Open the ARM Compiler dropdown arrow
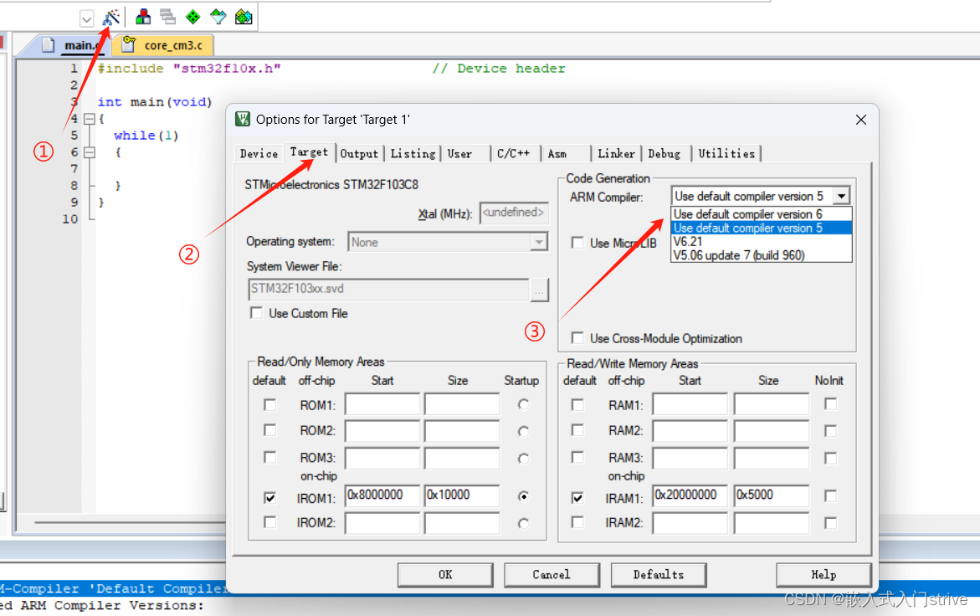The image size is (980, 616). (841, 196)
